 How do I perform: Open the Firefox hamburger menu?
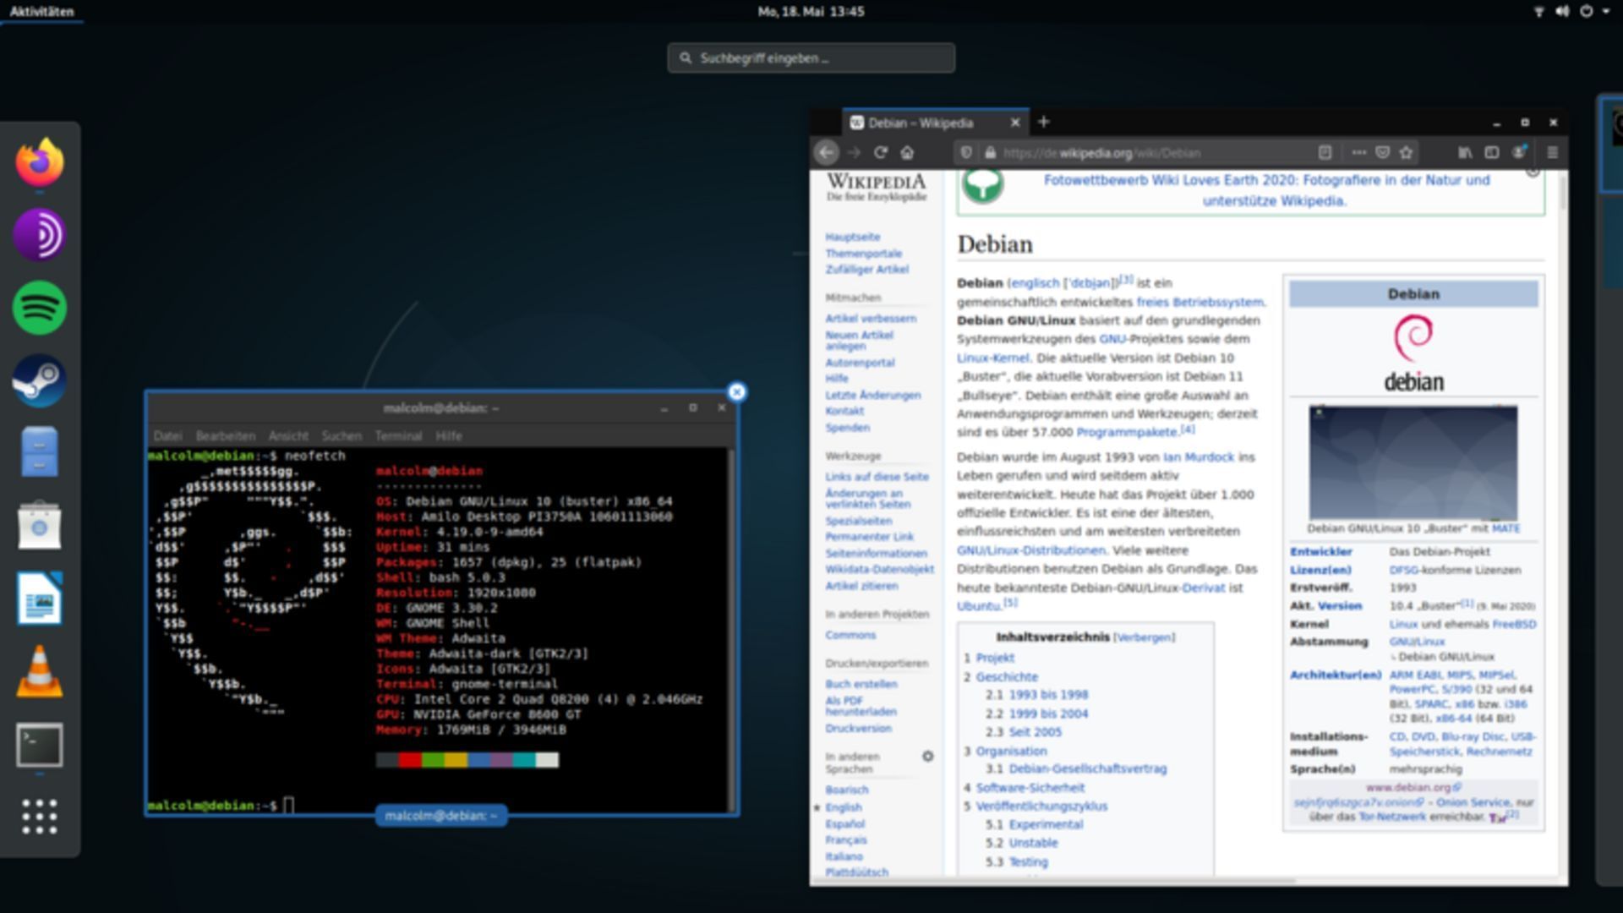(x=1554, y=153)
